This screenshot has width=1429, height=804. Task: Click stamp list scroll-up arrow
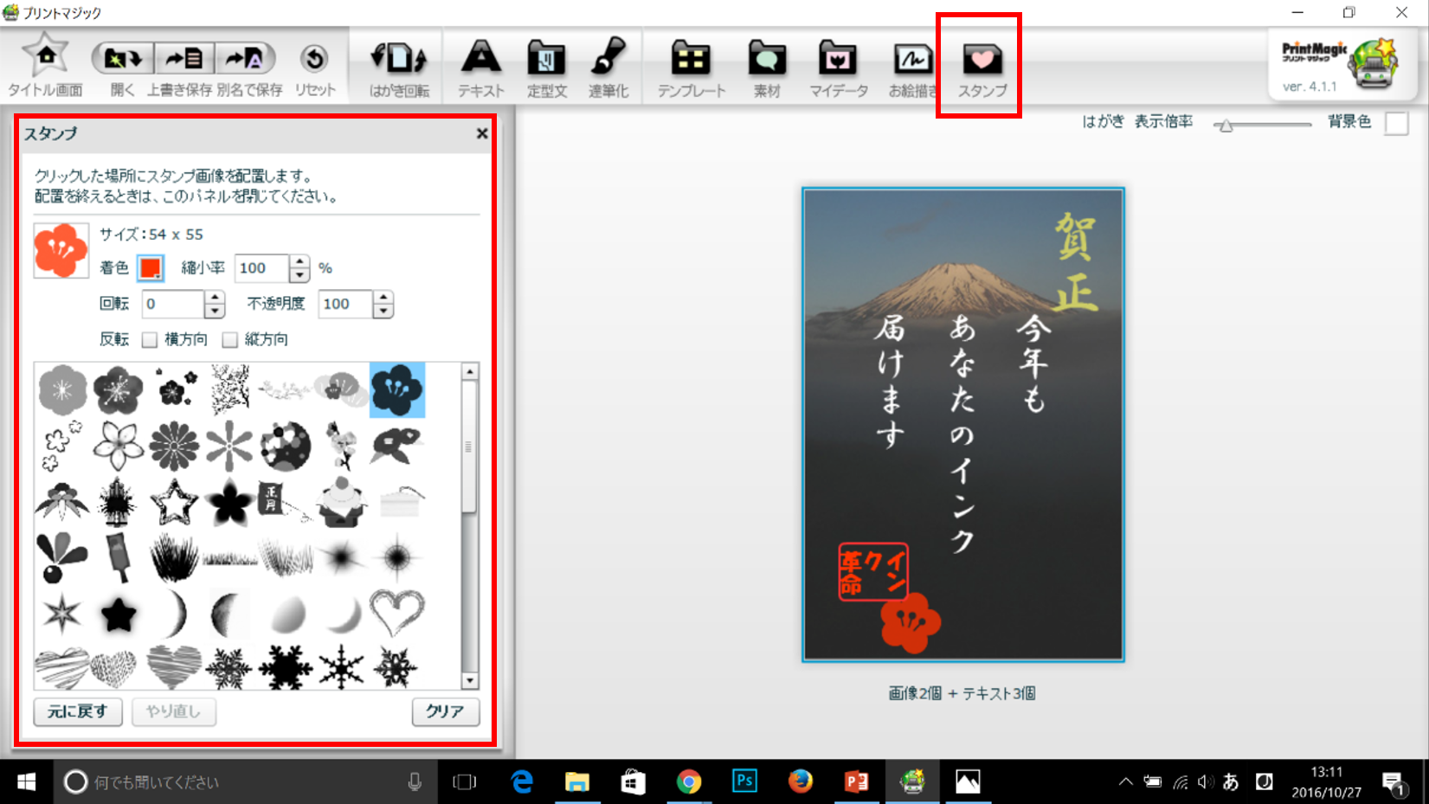coord(470,372)
